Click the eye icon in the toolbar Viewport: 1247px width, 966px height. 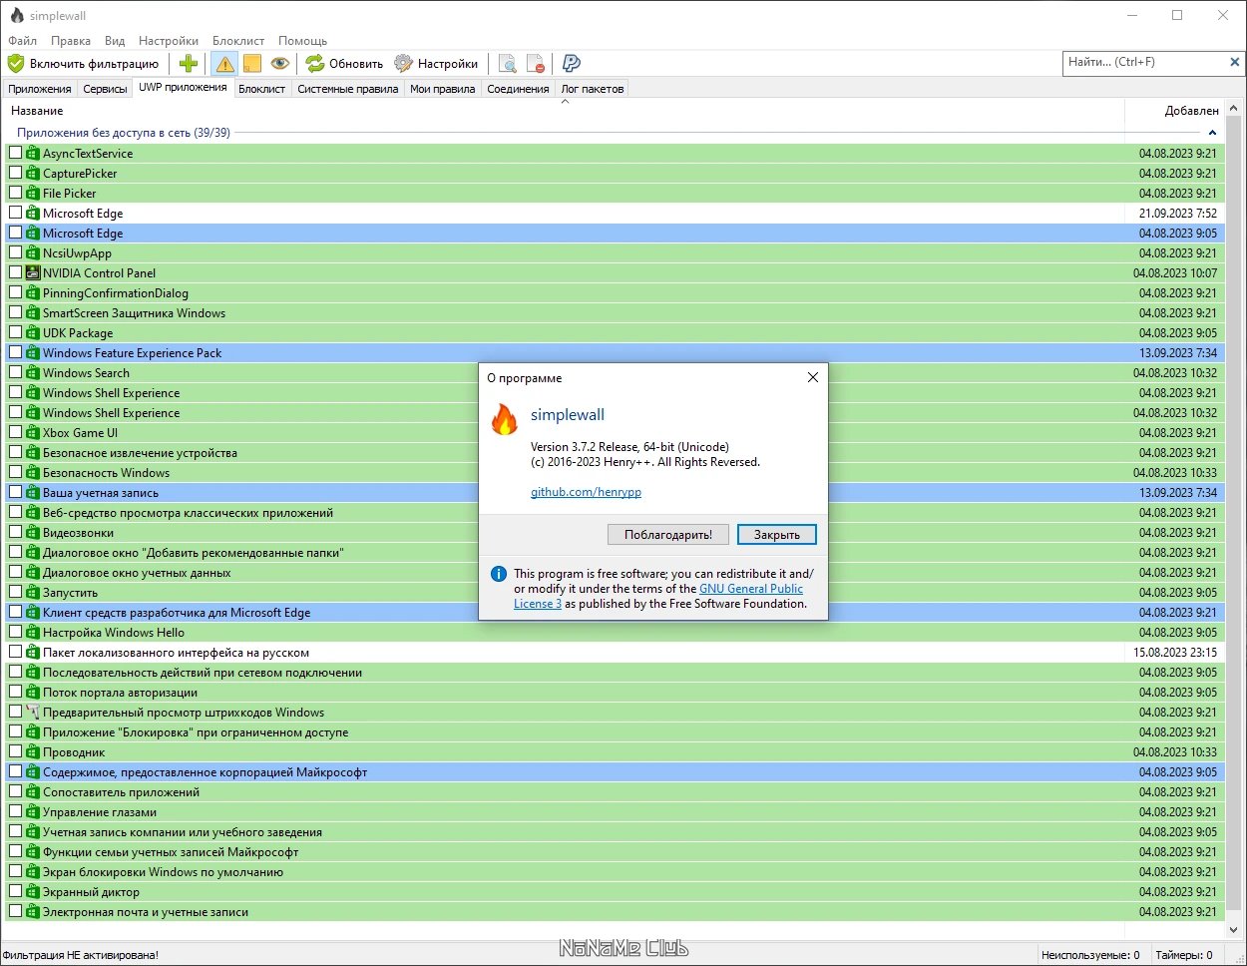280,64
